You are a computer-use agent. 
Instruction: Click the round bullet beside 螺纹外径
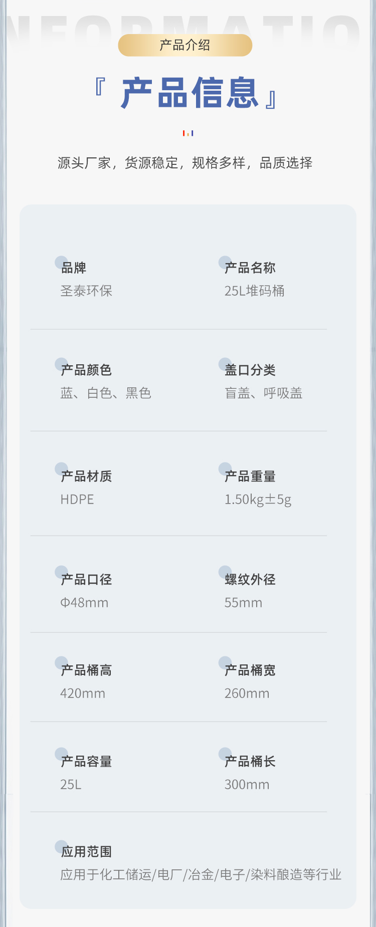point(225,572)
